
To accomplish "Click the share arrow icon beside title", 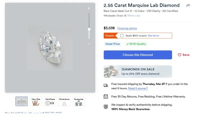I will (x=188, y=5).
